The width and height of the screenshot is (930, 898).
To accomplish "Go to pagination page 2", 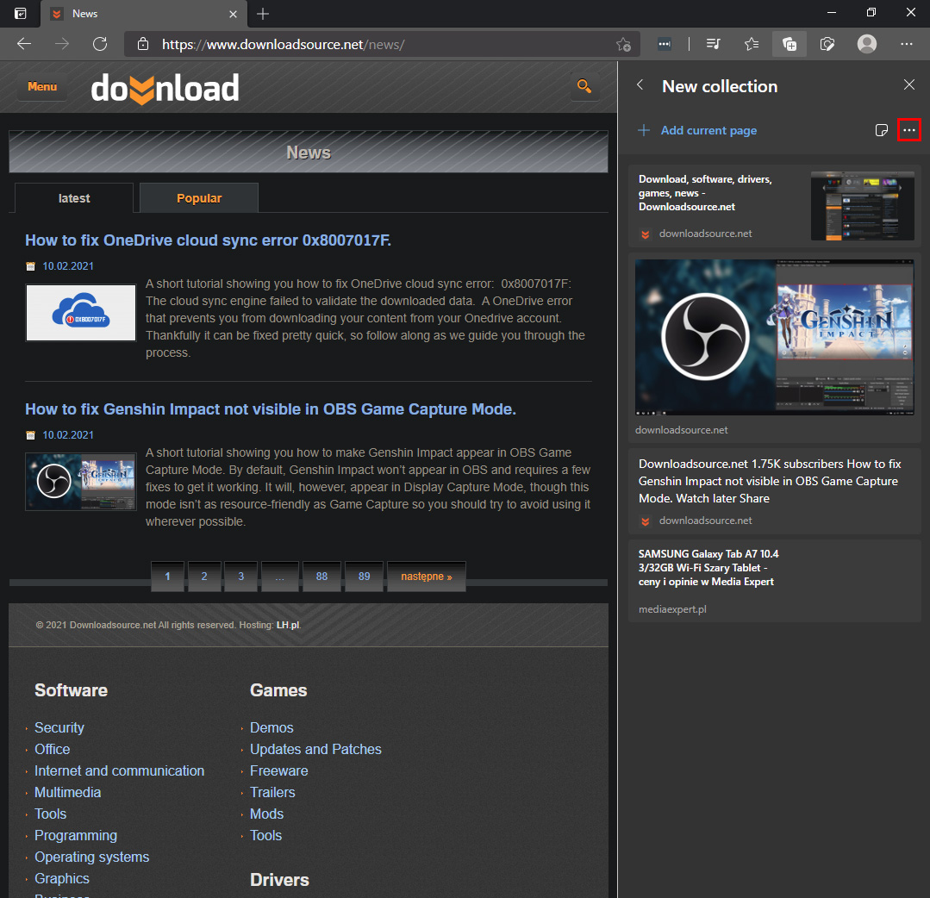I will (204, 577).
